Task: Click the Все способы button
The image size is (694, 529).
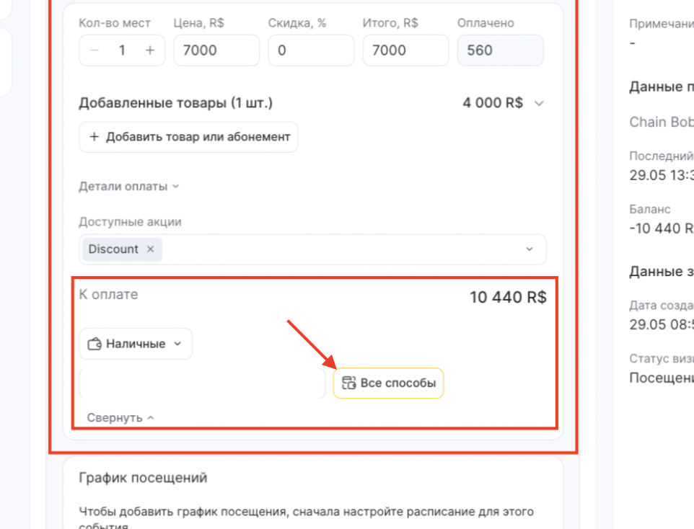Action: (388, 383)
